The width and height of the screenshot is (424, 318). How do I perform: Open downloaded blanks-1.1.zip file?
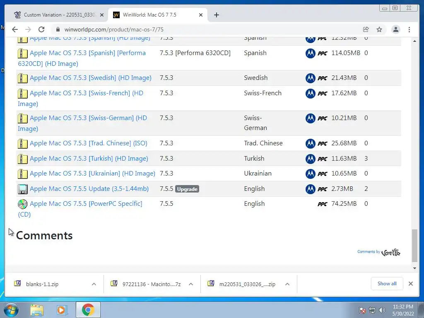click(x=42, y=284)
